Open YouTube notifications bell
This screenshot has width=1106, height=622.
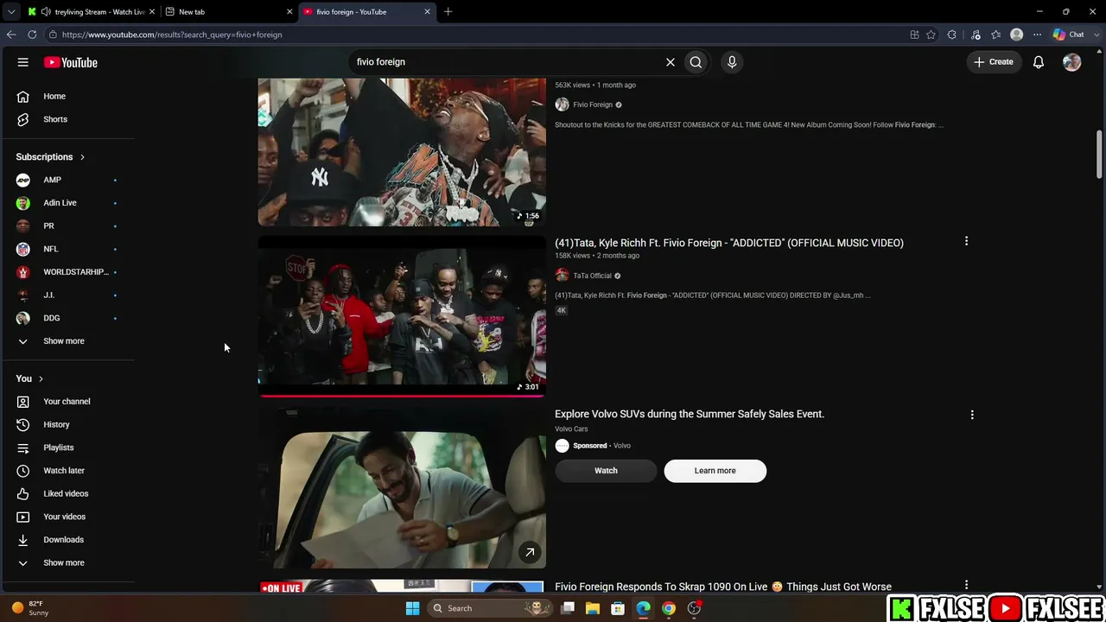point(1039,62)
